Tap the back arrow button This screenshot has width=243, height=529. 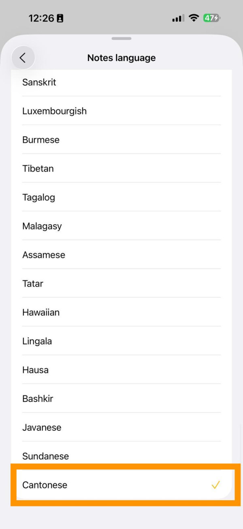click(x=23, y=58)
